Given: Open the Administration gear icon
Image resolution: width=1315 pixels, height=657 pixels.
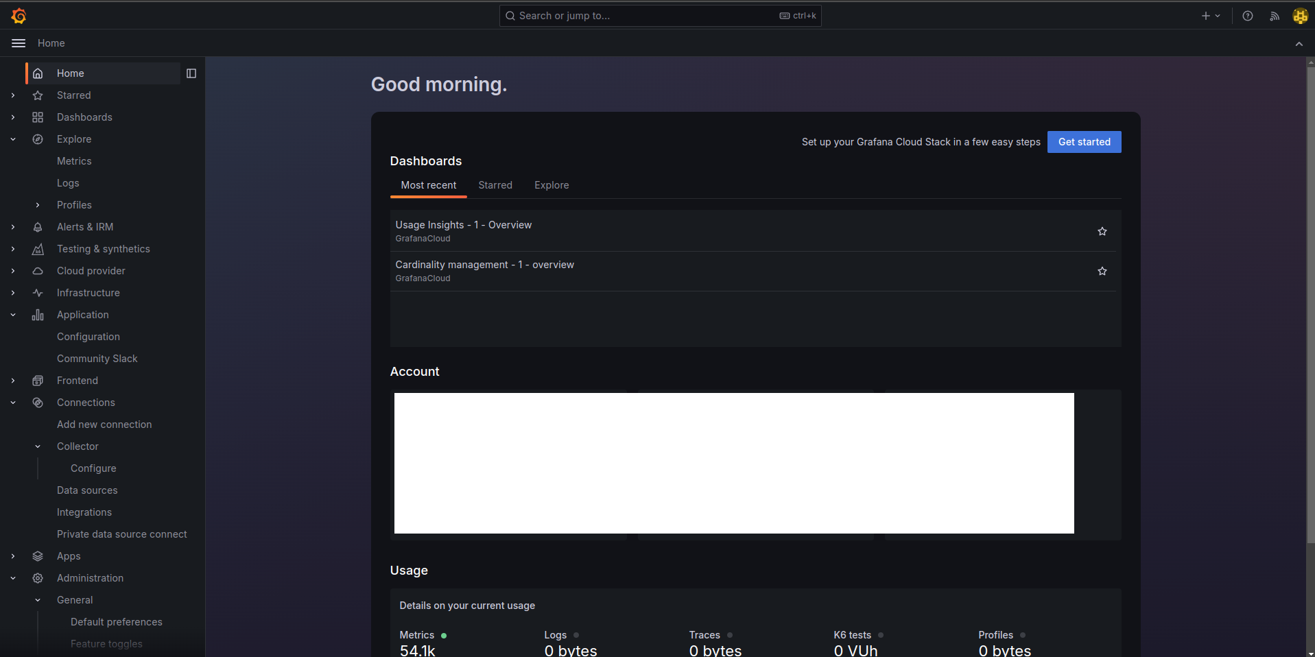Looking at the screenshot, I should [x=38, y=578].
